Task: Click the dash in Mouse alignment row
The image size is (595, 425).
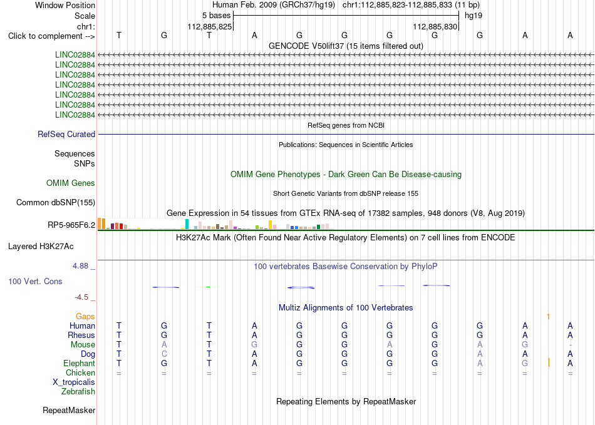Action: pos(571,345)
